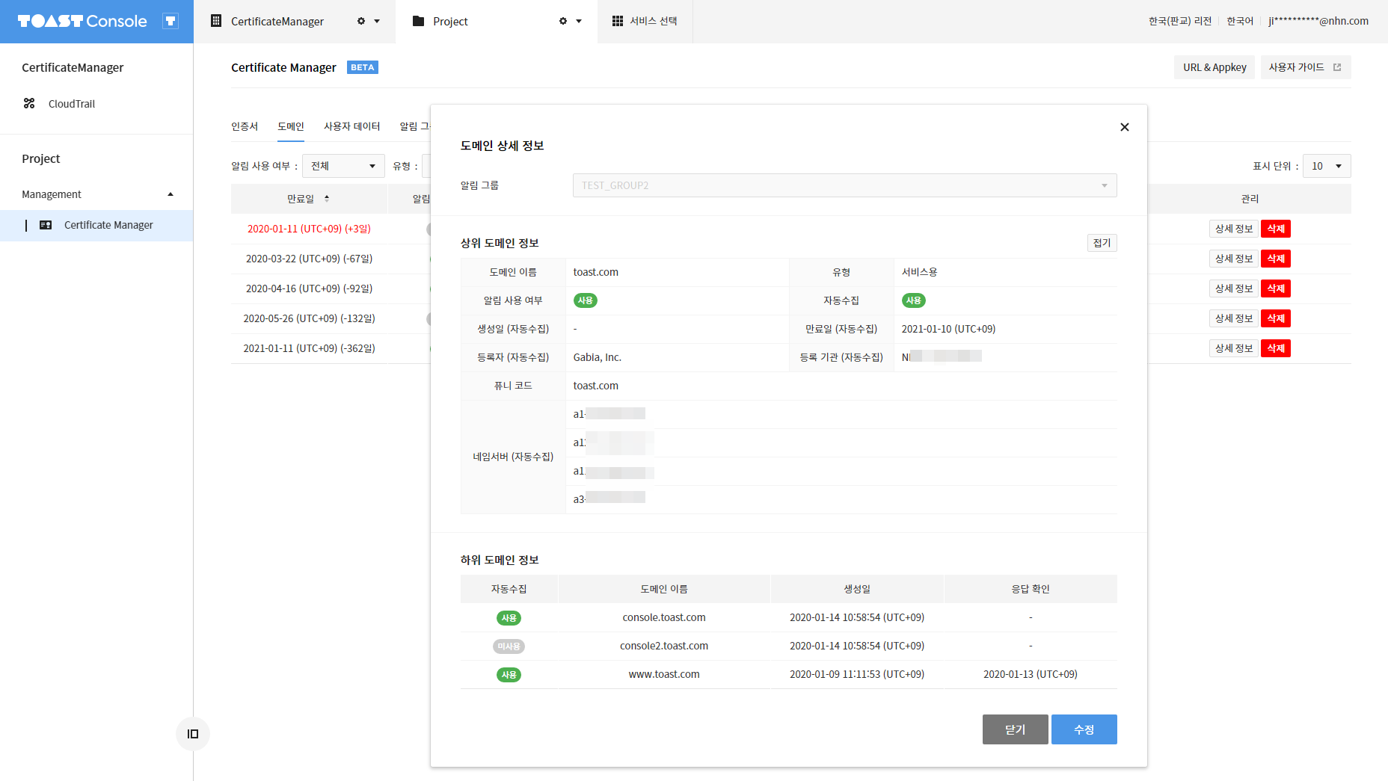Viewport: 1388px width, 781px height.
Task: Open the ji**********@nhn.com account menu
Action: (1318, 21)
